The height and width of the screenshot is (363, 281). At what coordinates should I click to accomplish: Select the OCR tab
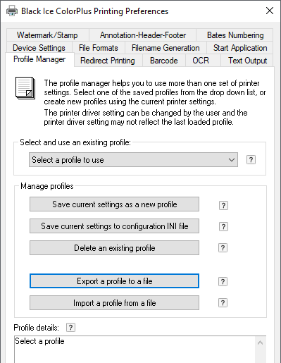[x=201, y=61]
